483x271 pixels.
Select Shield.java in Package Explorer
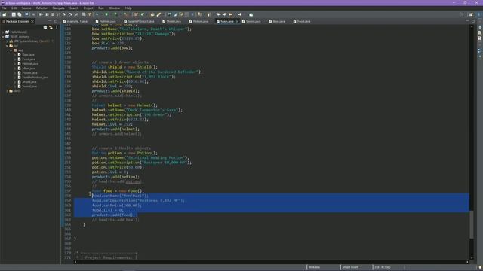(29, 82)
